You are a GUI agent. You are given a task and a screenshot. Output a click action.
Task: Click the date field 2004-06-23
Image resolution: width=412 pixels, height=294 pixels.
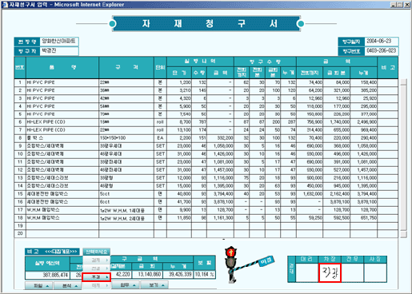coord(382,42)
